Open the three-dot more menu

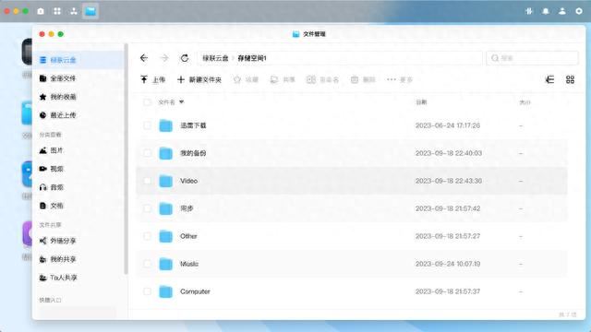400,79
